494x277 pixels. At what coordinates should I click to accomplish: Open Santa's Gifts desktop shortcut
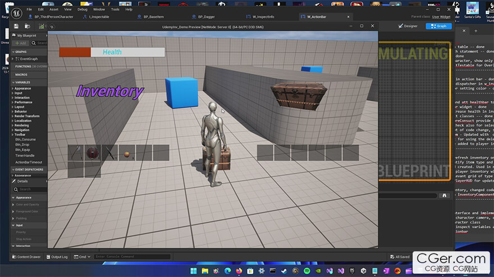point(472,10)
